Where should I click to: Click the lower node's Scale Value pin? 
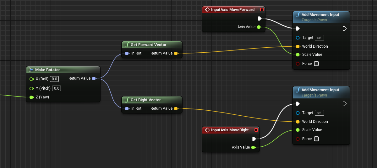[298, 130]
